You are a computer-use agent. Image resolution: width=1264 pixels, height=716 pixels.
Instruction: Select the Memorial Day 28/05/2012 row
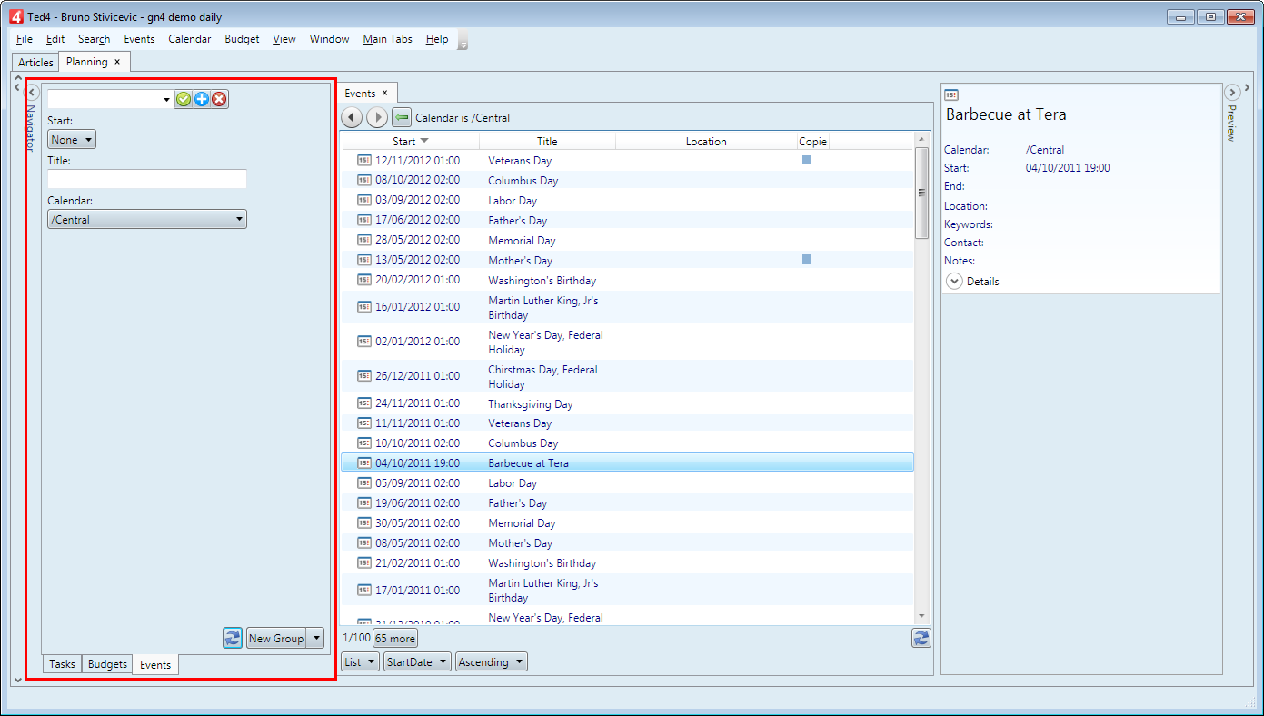pos(627,240)
